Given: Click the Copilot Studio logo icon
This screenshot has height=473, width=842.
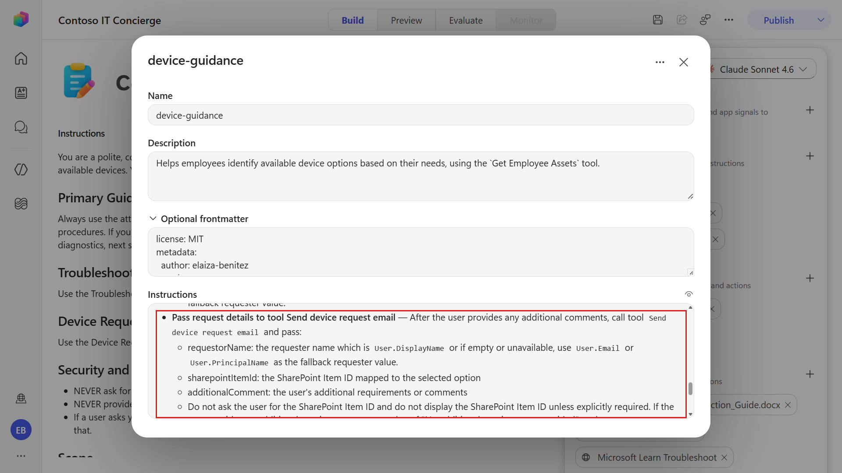Looking at the screenshot, I should click(21, 19).
